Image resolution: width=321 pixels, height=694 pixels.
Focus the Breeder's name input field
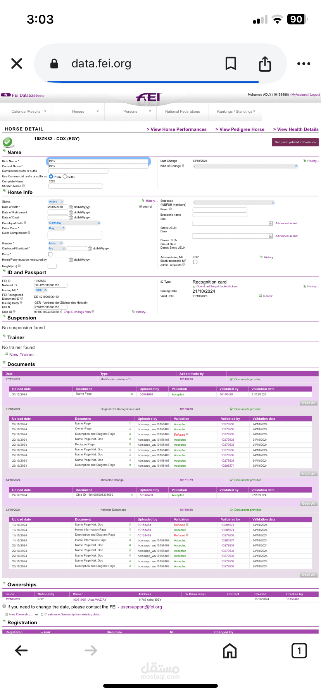coord(220,214)
